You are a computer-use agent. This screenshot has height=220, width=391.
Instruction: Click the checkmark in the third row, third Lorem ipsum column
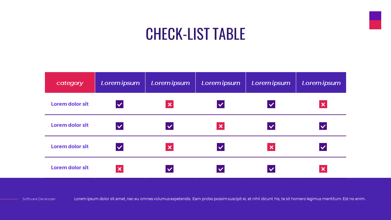click(x=221, y=147)
